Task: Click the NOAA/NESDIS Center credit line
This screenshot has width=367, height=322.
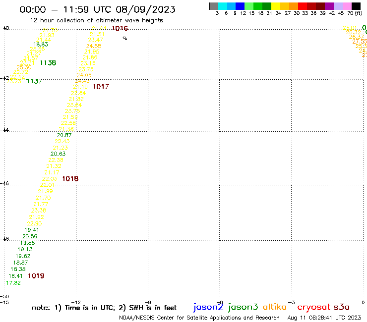Action: 199,318
